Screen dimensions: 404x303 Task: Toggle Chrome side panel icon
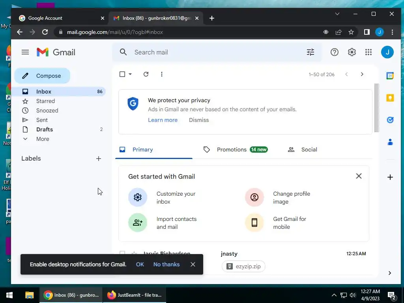point(367,32)
